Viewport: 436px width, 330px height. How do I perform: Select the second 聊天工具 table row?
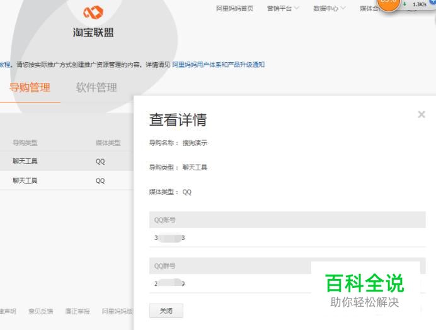[x=67, y=180]
